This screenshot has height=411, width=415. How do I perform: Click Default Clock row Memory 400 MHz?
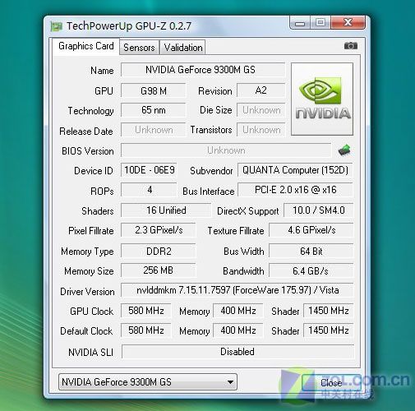coord(238,330)
